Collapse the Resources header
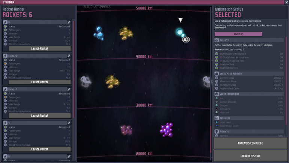Viewport: 289px width, 163px height. pyautogui.click(x=249, y=118)
